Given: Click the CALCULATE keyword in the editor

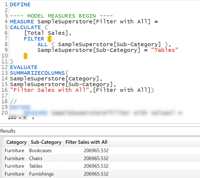Looking at the screenshot, I should 25,27.
